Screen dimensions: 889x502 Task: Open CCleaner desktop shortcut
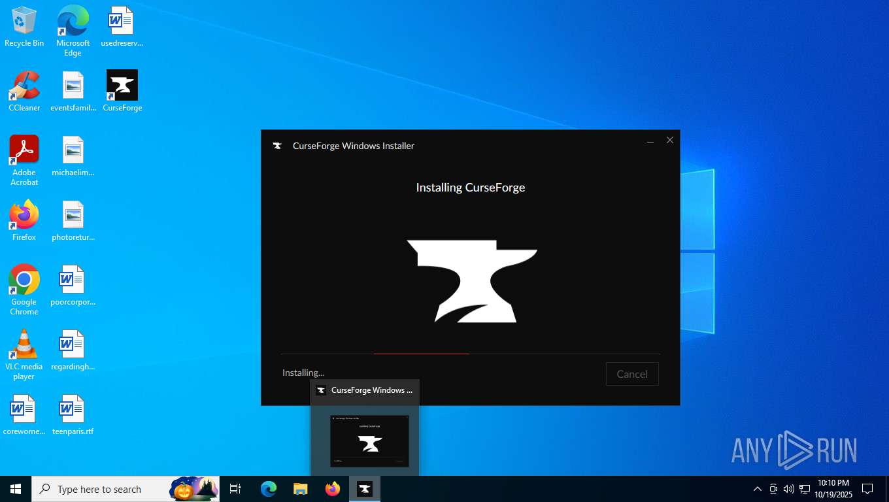click(24, 92)
